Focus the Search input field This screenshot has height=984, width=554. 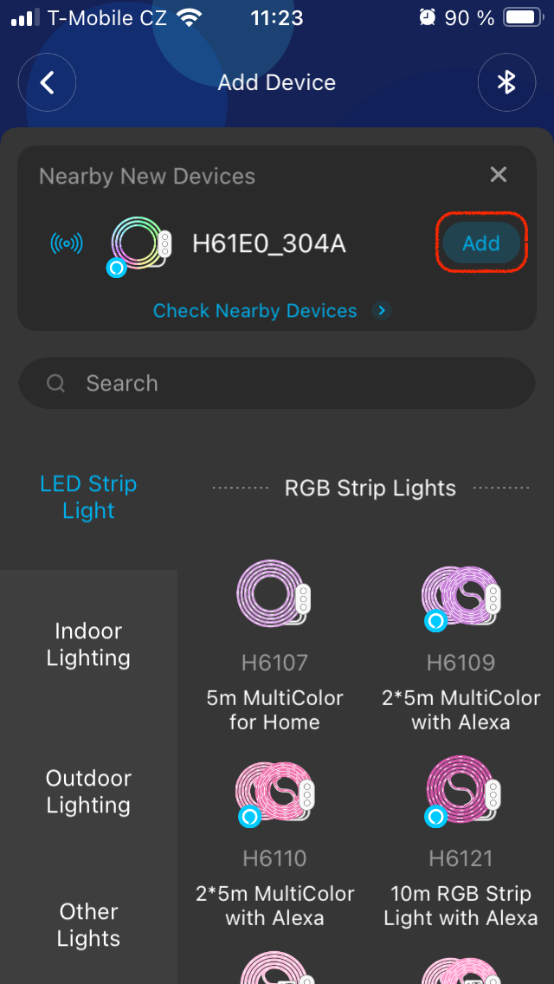[294, 383]
